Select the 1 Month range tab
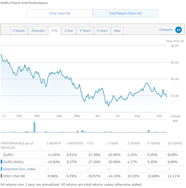This screenshot has width=186, height=188. point(19,31)
